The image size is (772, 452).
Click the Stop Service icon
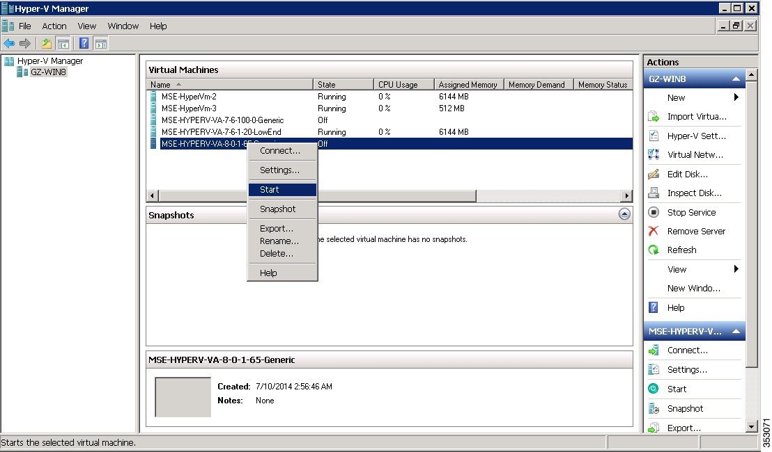pos(653,212)
